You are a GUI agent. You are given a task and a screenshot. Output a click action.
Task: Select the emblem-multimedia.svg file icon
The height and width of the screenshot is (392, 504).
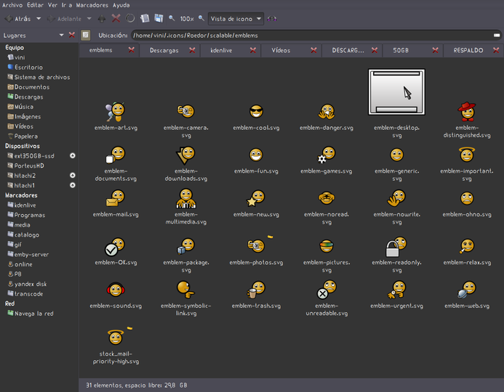click(185, 198)
